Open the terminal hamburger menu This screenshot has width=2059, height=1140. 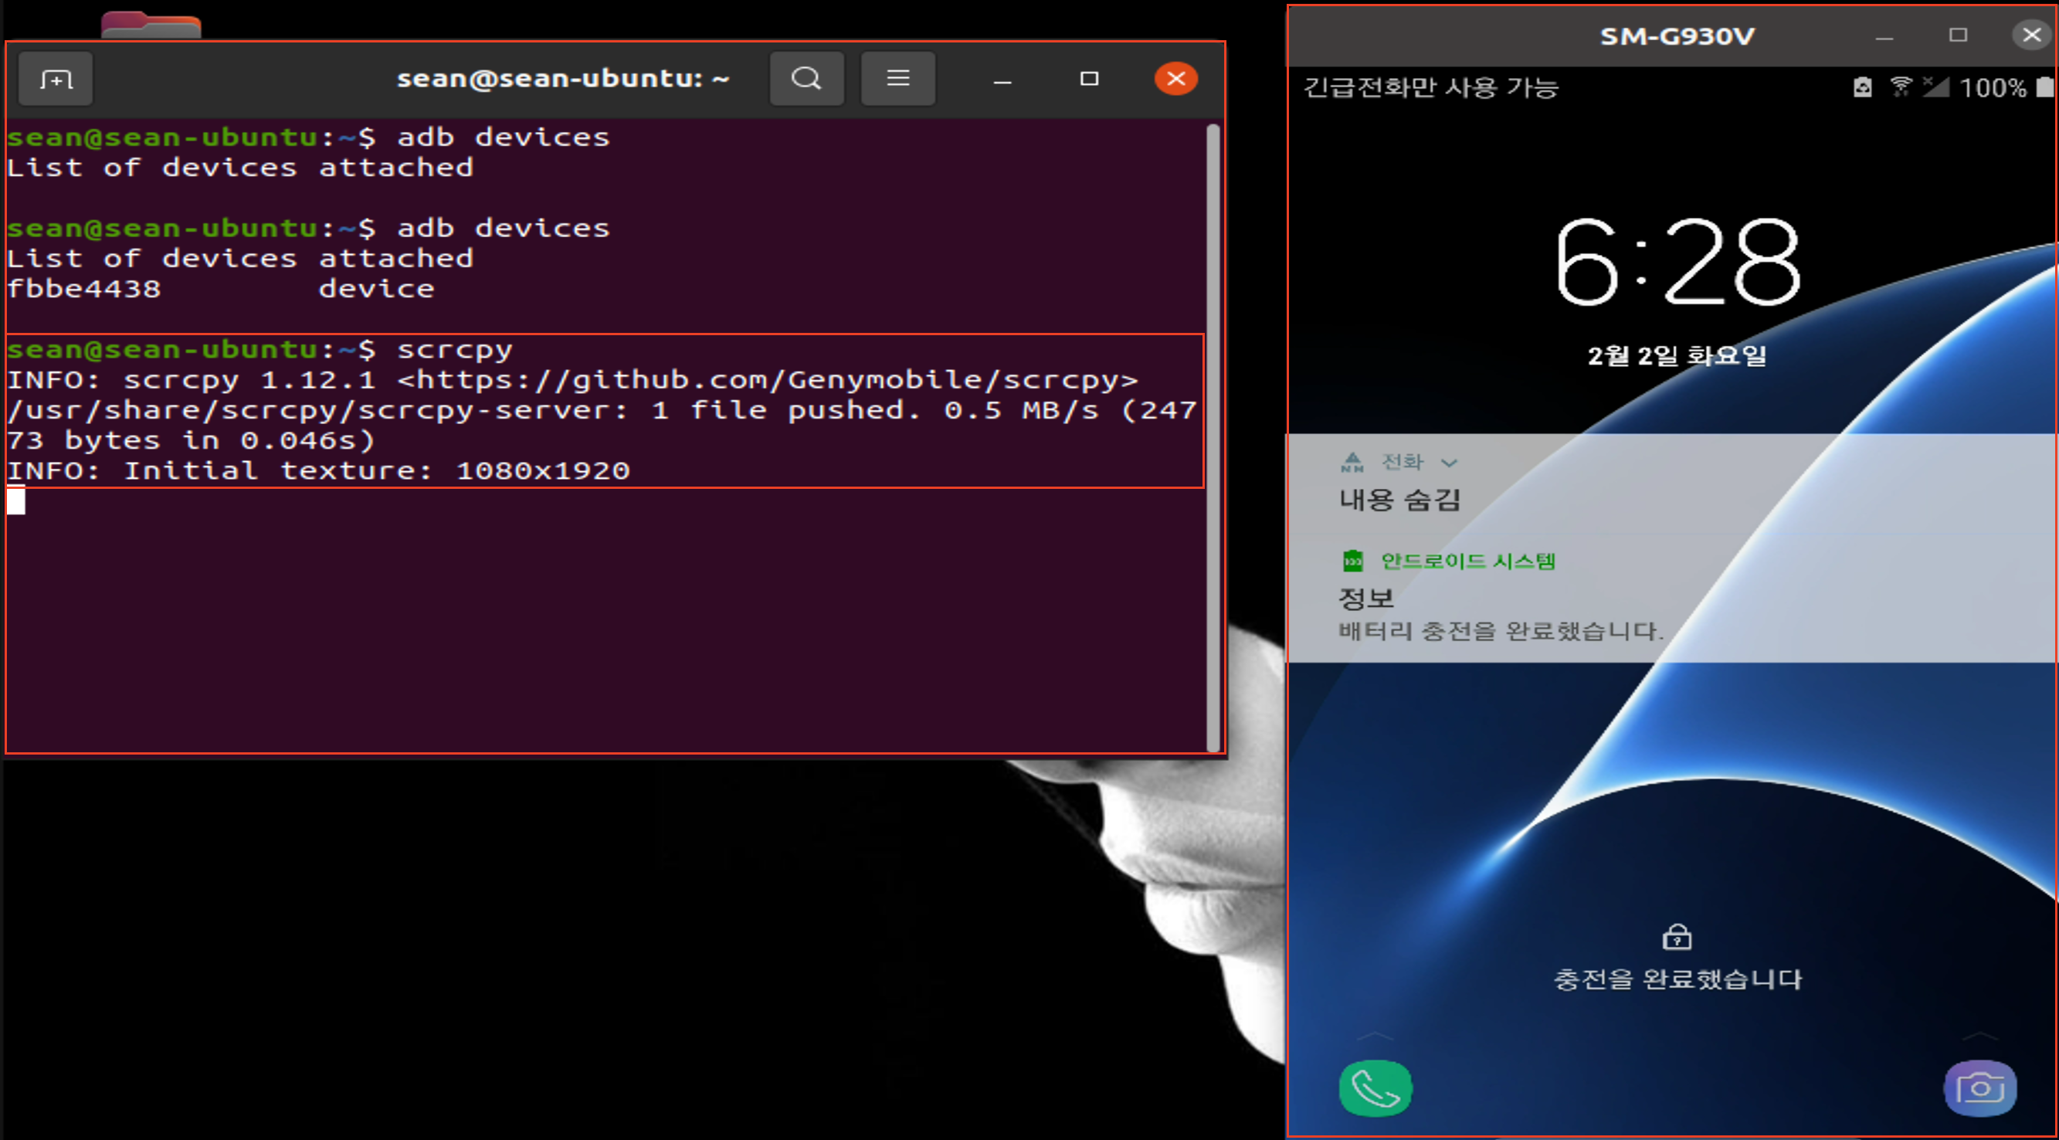[x=897, y=78]
